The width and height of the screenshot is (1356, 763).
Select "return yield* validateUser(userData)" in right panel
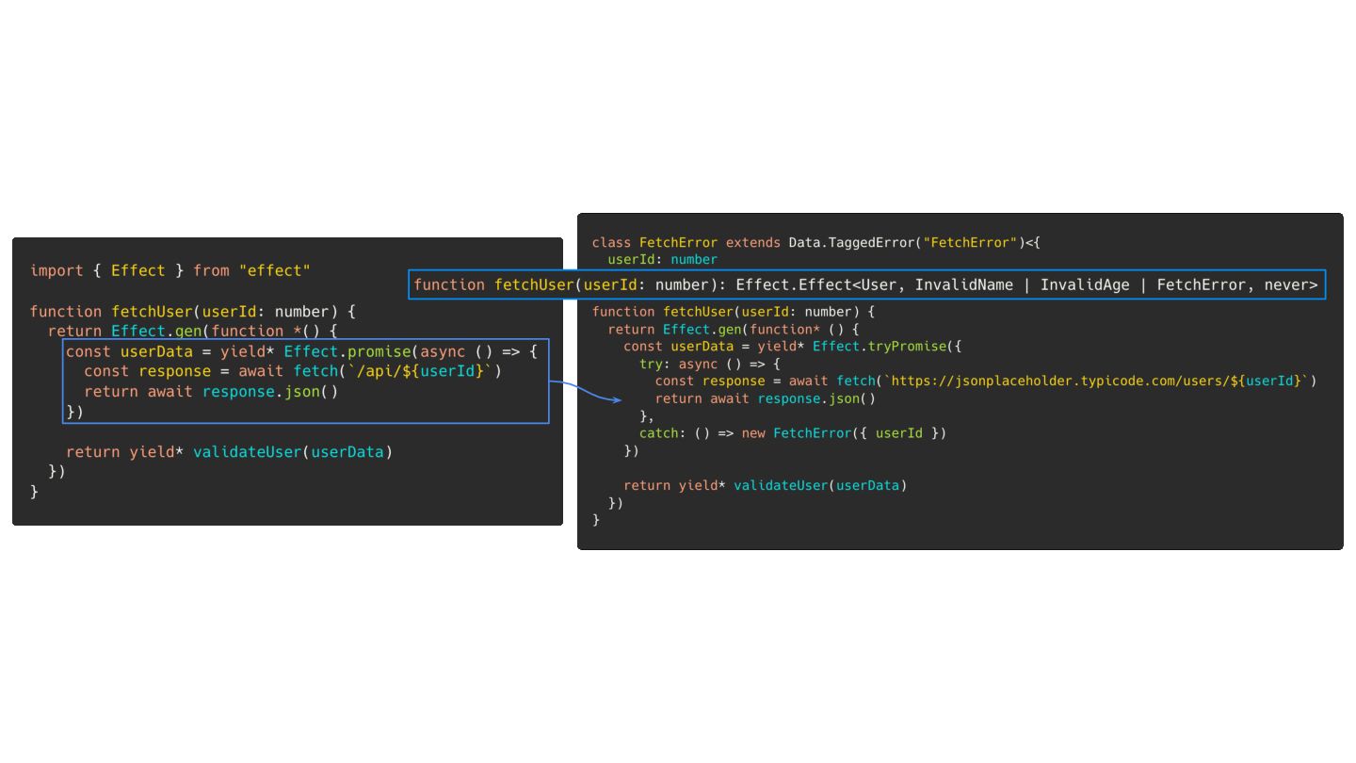[766, 485]
